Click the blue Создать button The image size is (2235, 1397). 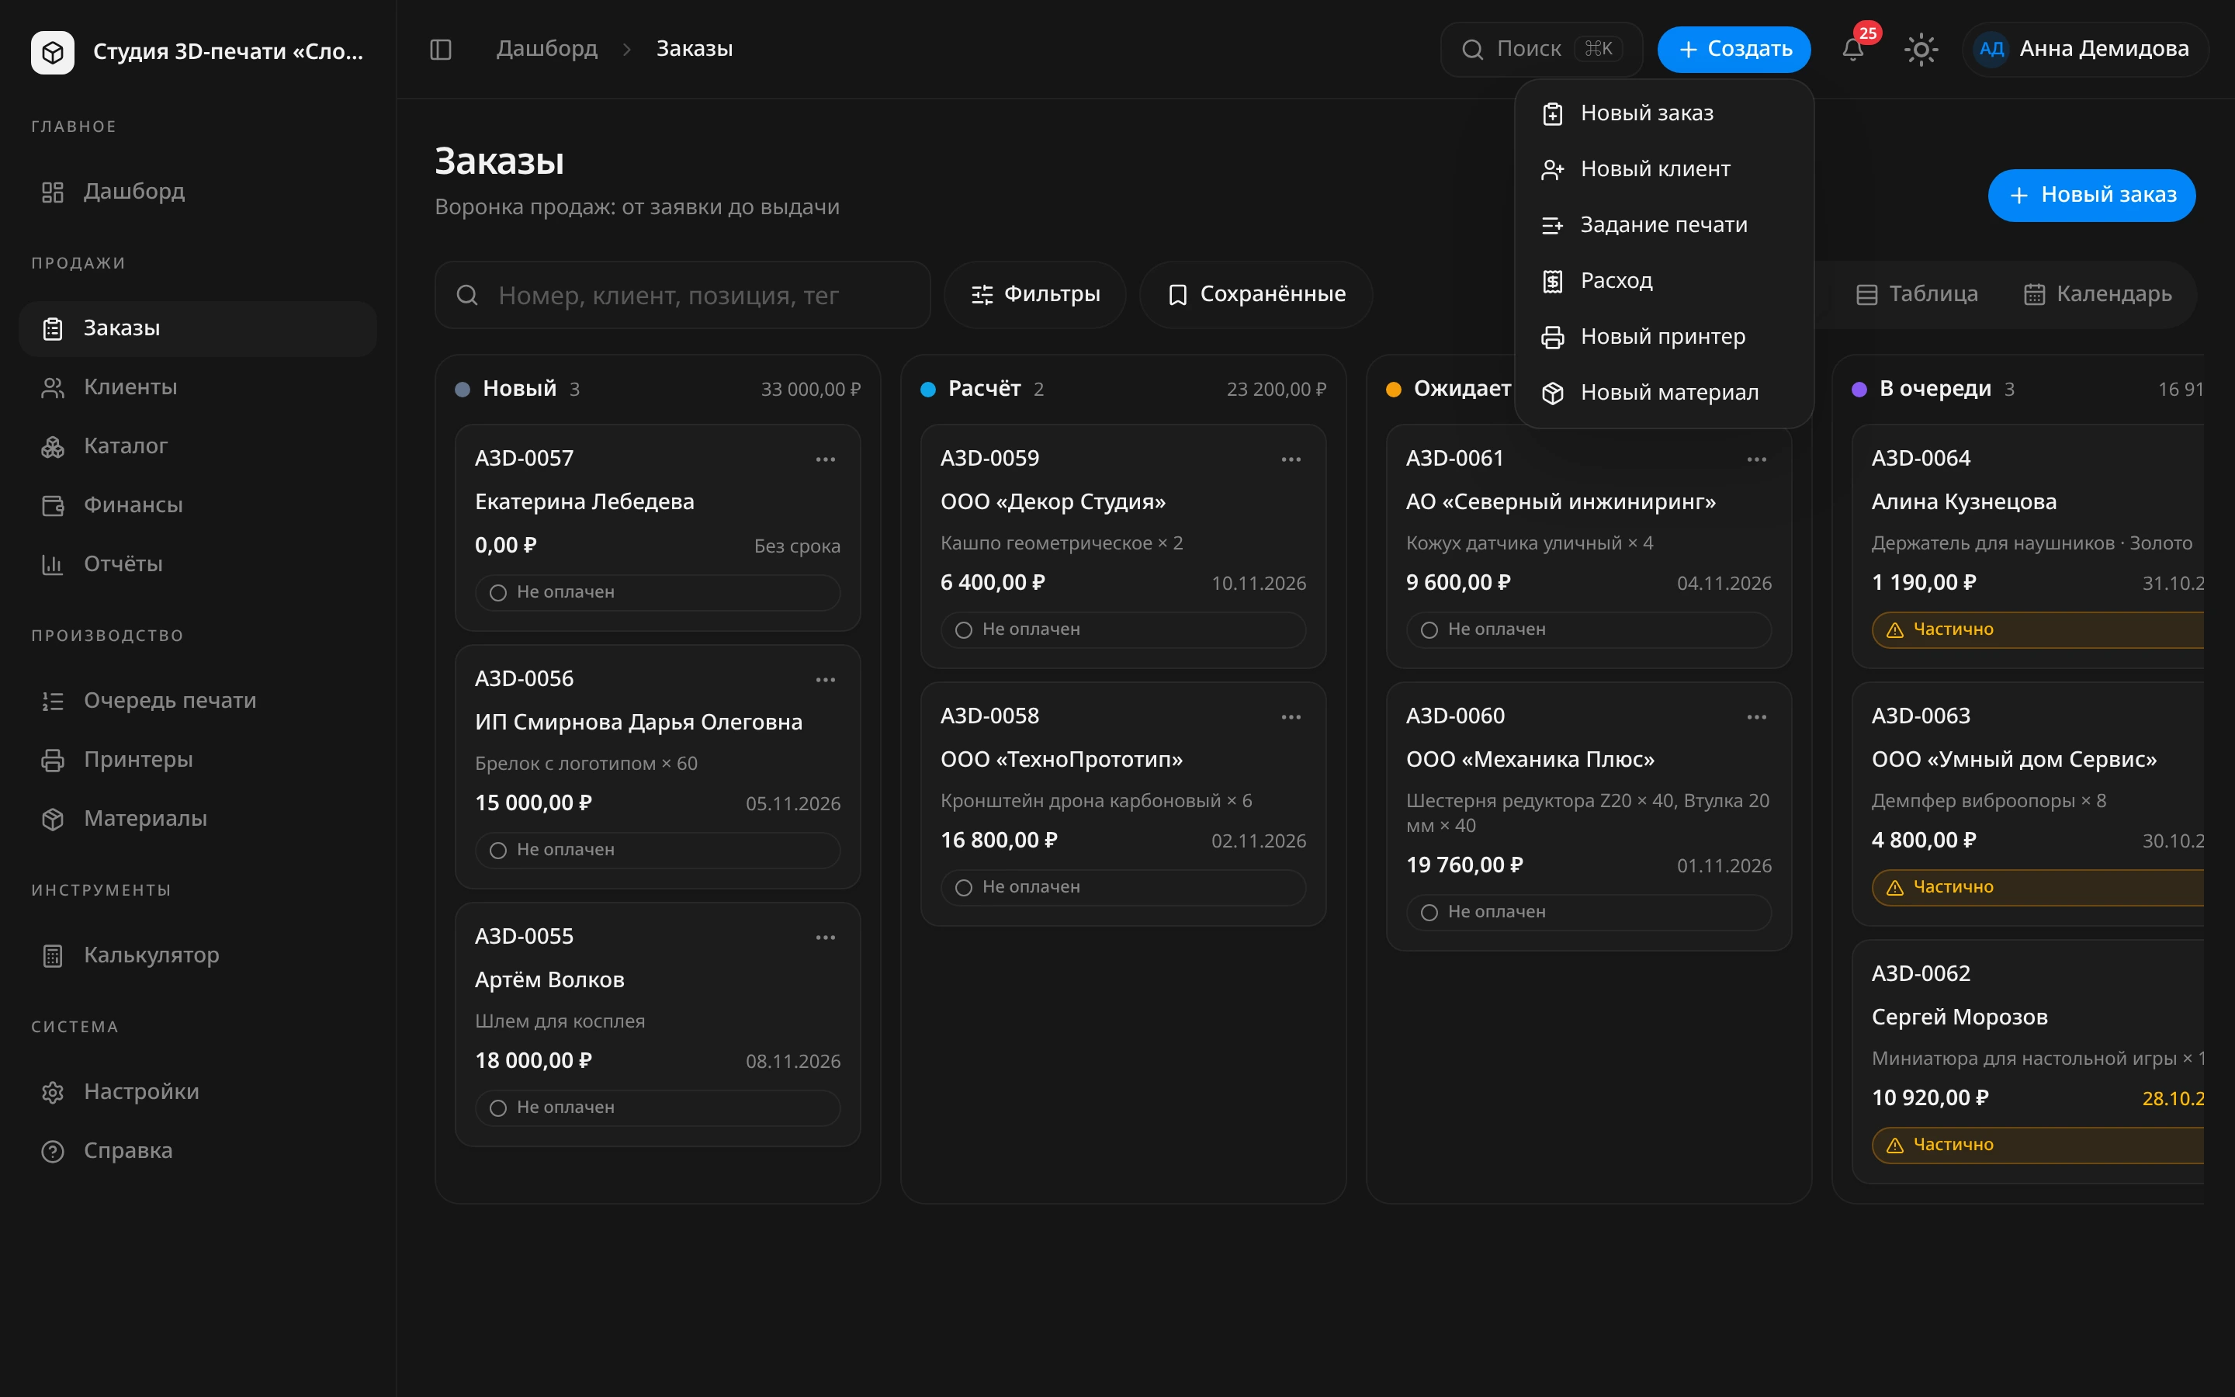[1734, 49]
